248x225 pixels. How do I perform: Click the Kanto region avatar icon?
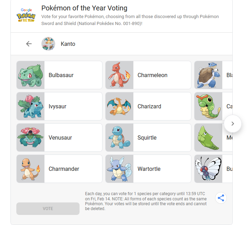pos(48,44)
